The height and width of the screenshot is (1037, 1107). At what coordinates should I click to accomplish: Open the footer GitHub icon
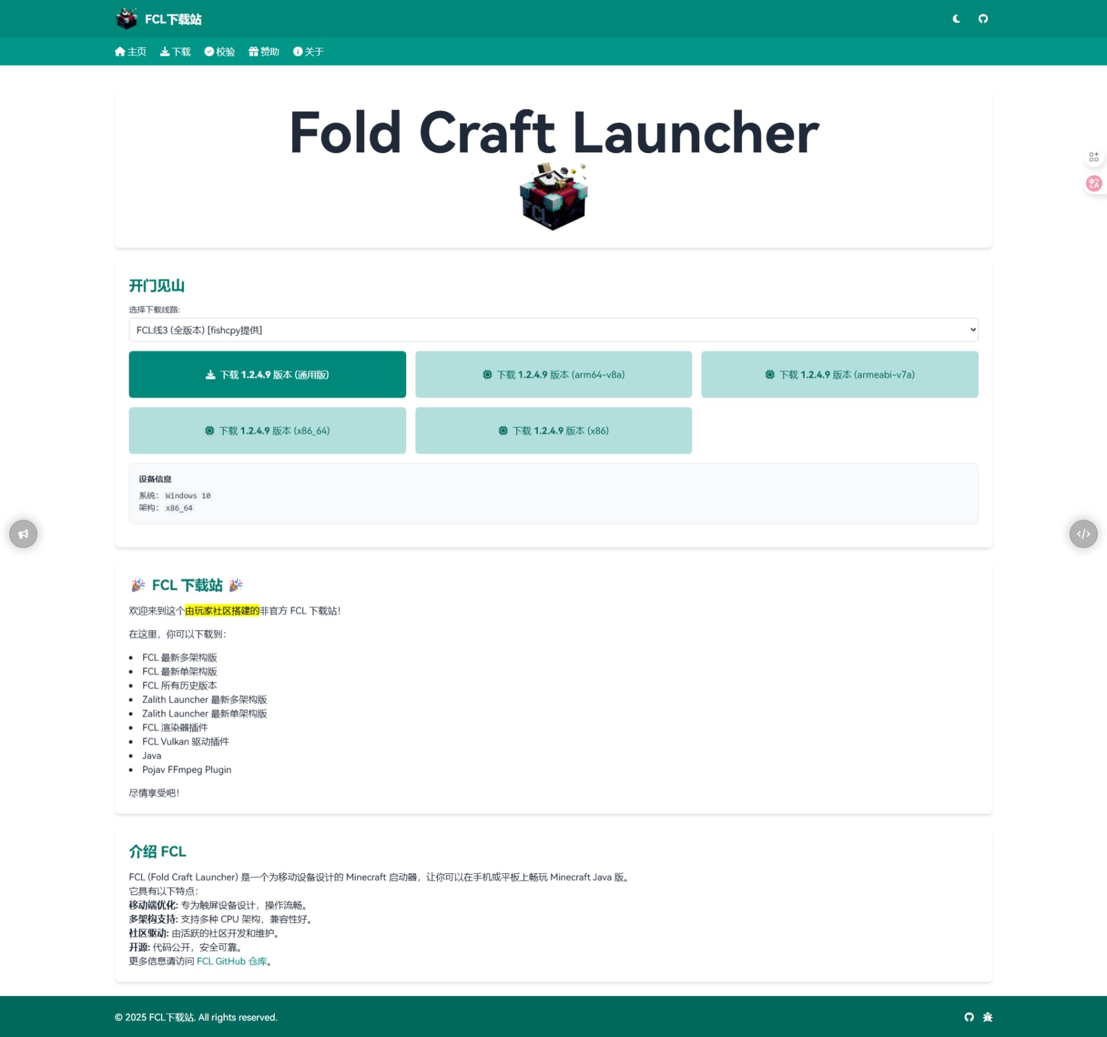(x=969, y=1017)
